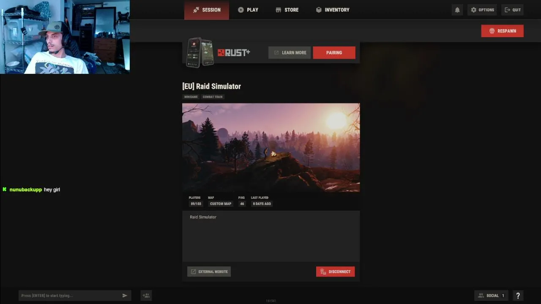Open the Social panel
Image resolution: width=541 pixels, height=304 pixels.
[x=491, y=296]
